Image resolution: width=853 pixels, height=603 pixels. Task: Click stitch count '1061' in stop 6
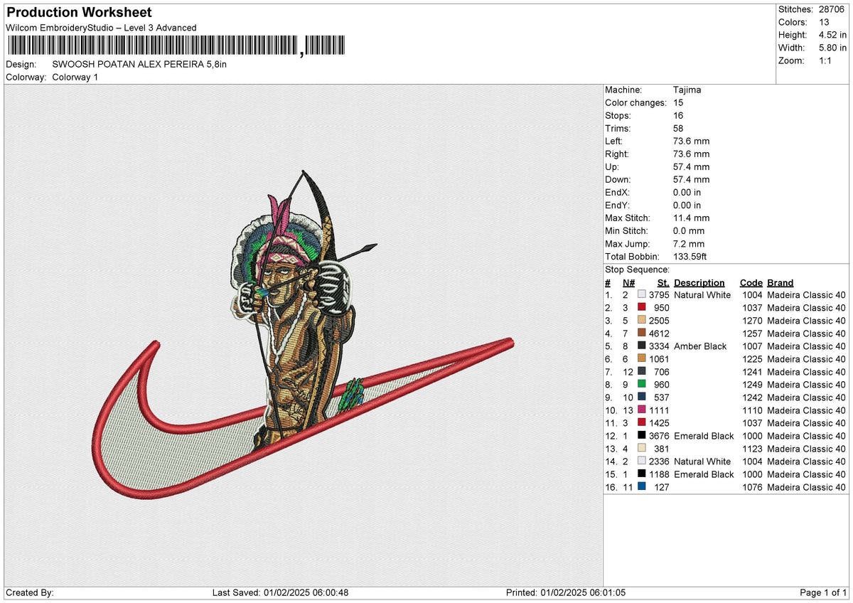(x=659, y=358)
